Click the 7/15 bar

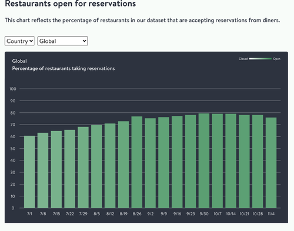click(56, 169)
